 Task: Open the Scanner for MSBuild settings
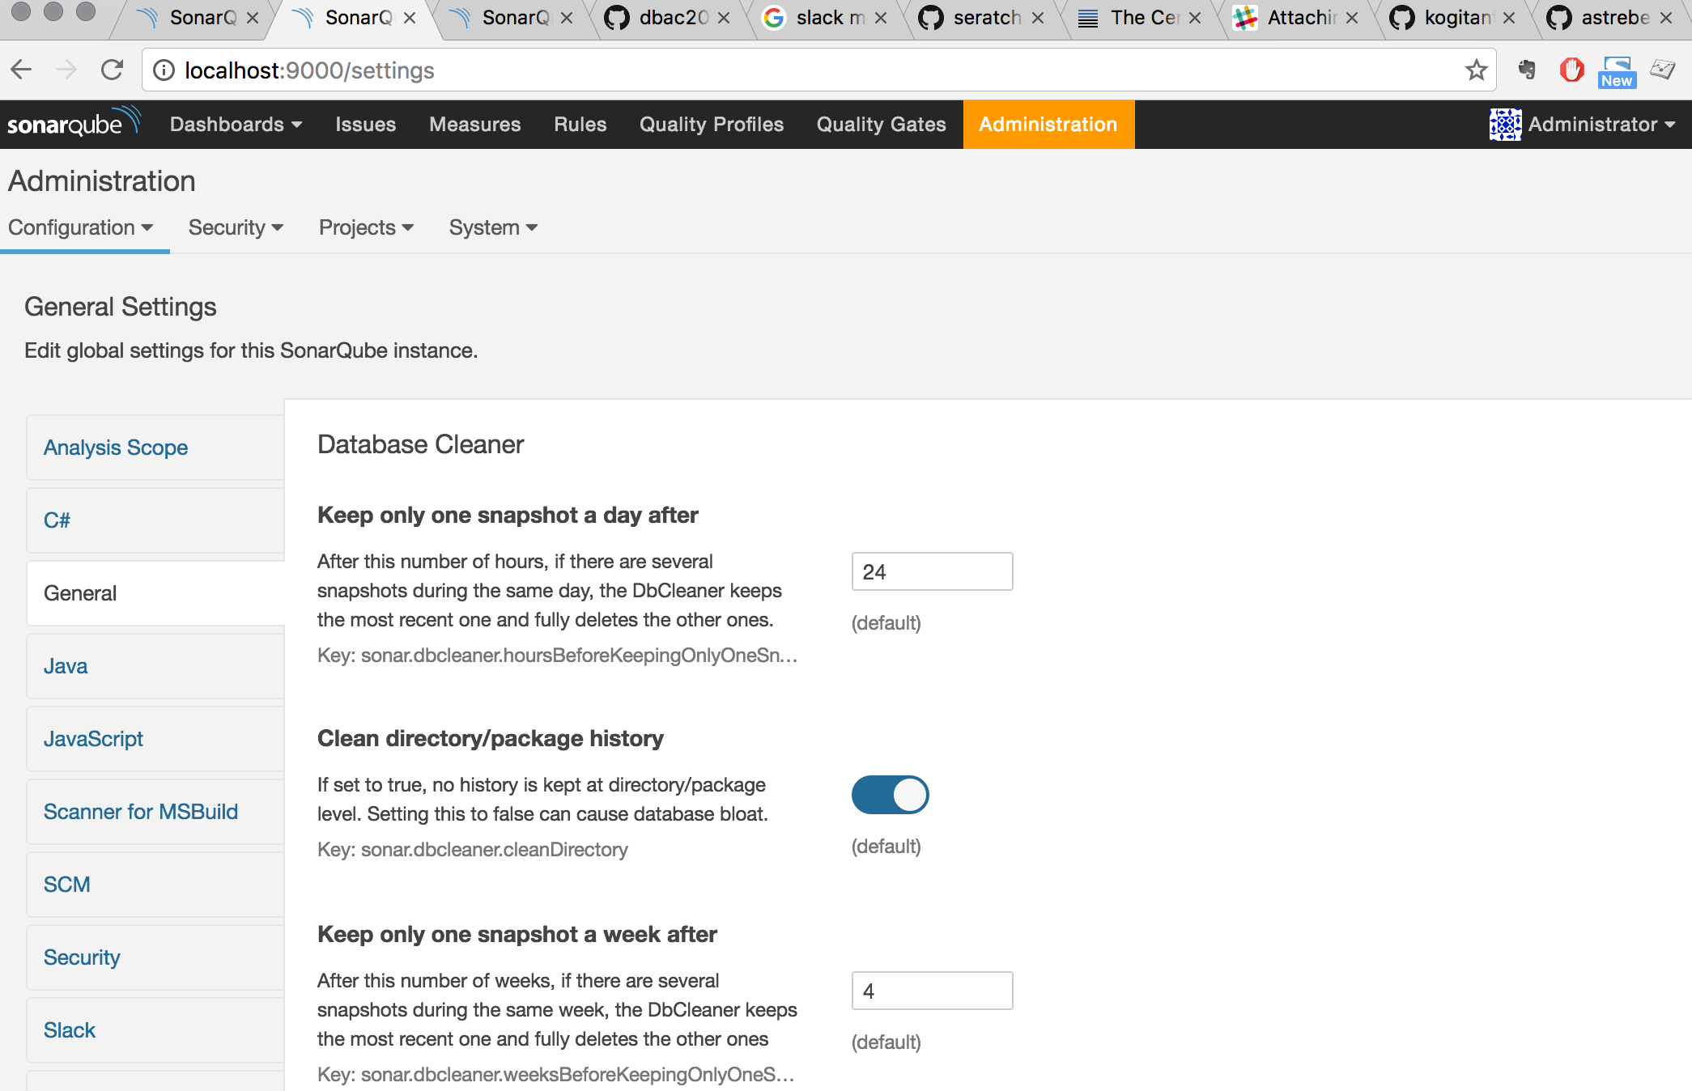(x=141, y=812)
